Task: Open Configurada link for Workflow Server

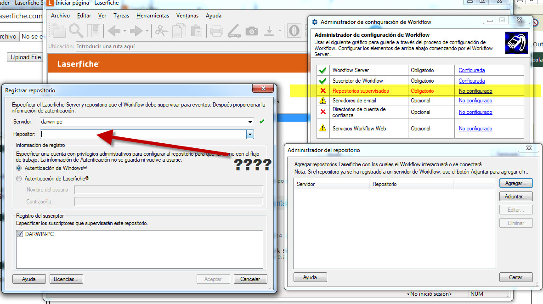Action: coord(472,70)
